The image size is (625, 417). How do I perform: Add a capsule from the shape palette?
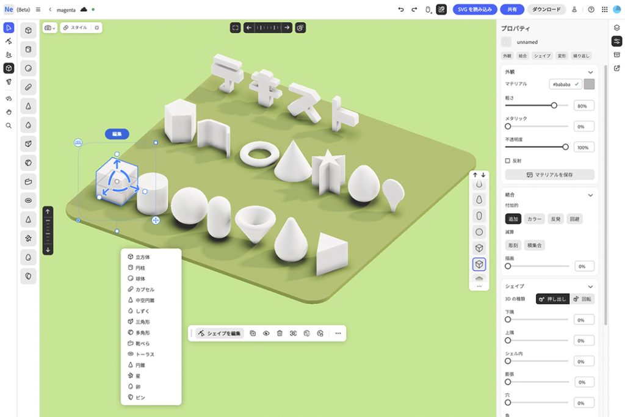tap(28, 87)
